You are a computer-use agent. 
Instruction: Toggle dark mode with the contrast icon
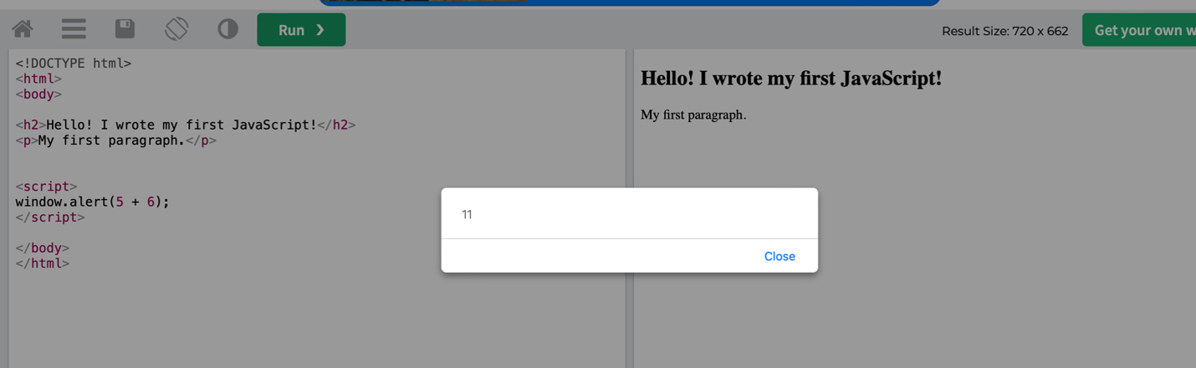[227, 29]
